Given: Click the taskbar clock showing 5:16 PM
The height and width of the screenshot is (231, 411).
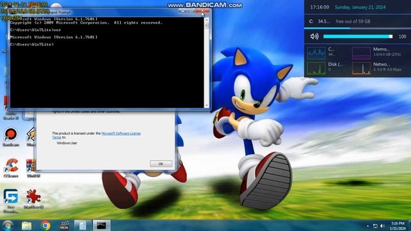Looking at the screenshot, I should [398, 225].
